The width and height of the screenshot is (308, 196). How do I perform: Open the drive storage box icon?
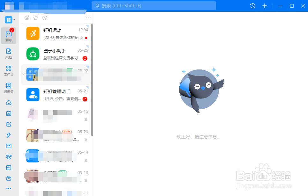tap(9, 178)
